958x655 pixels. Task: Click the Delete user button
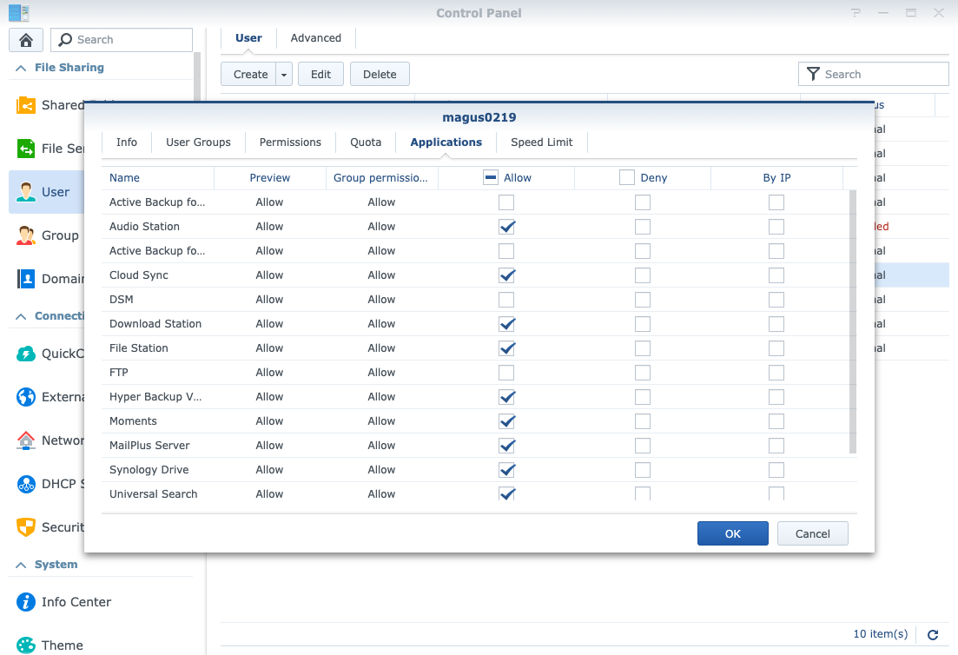point(380,74)
